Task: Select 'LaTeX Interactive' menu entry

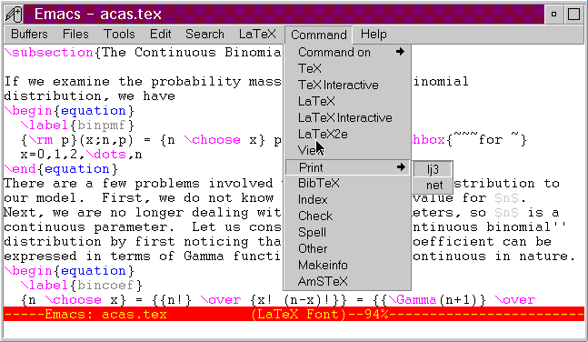Action: pyautogui.click(x=347, y=118)
